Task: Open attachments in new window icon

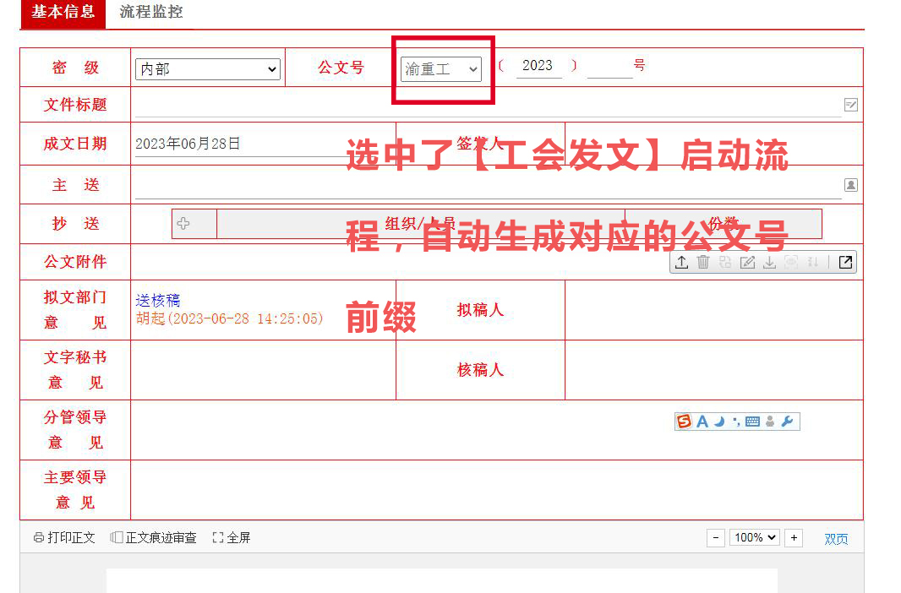Action: click(845, 263)
